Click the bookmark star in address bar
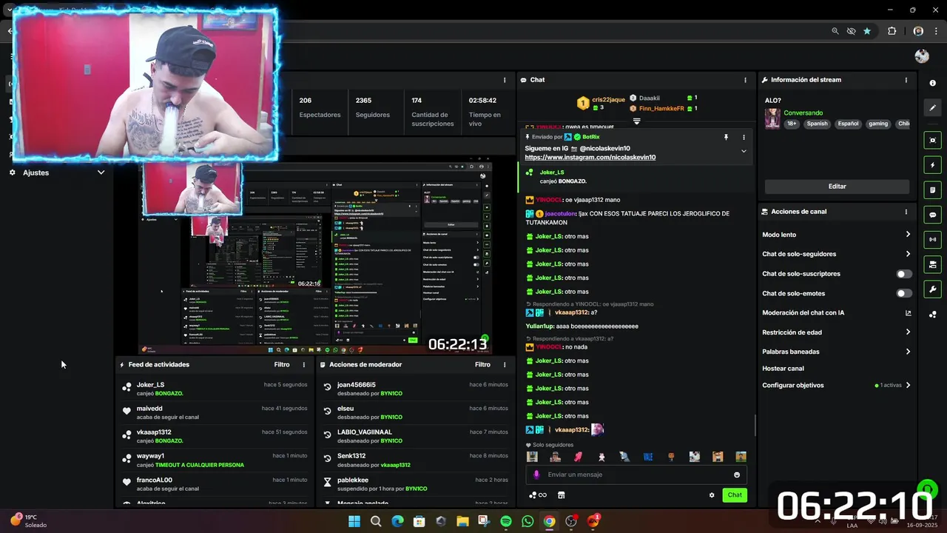 [x=867, y=31]
